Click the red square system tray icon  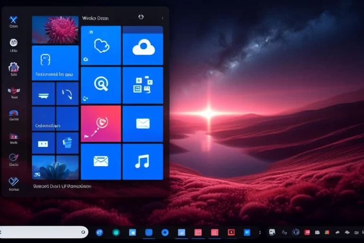[307, 232]
